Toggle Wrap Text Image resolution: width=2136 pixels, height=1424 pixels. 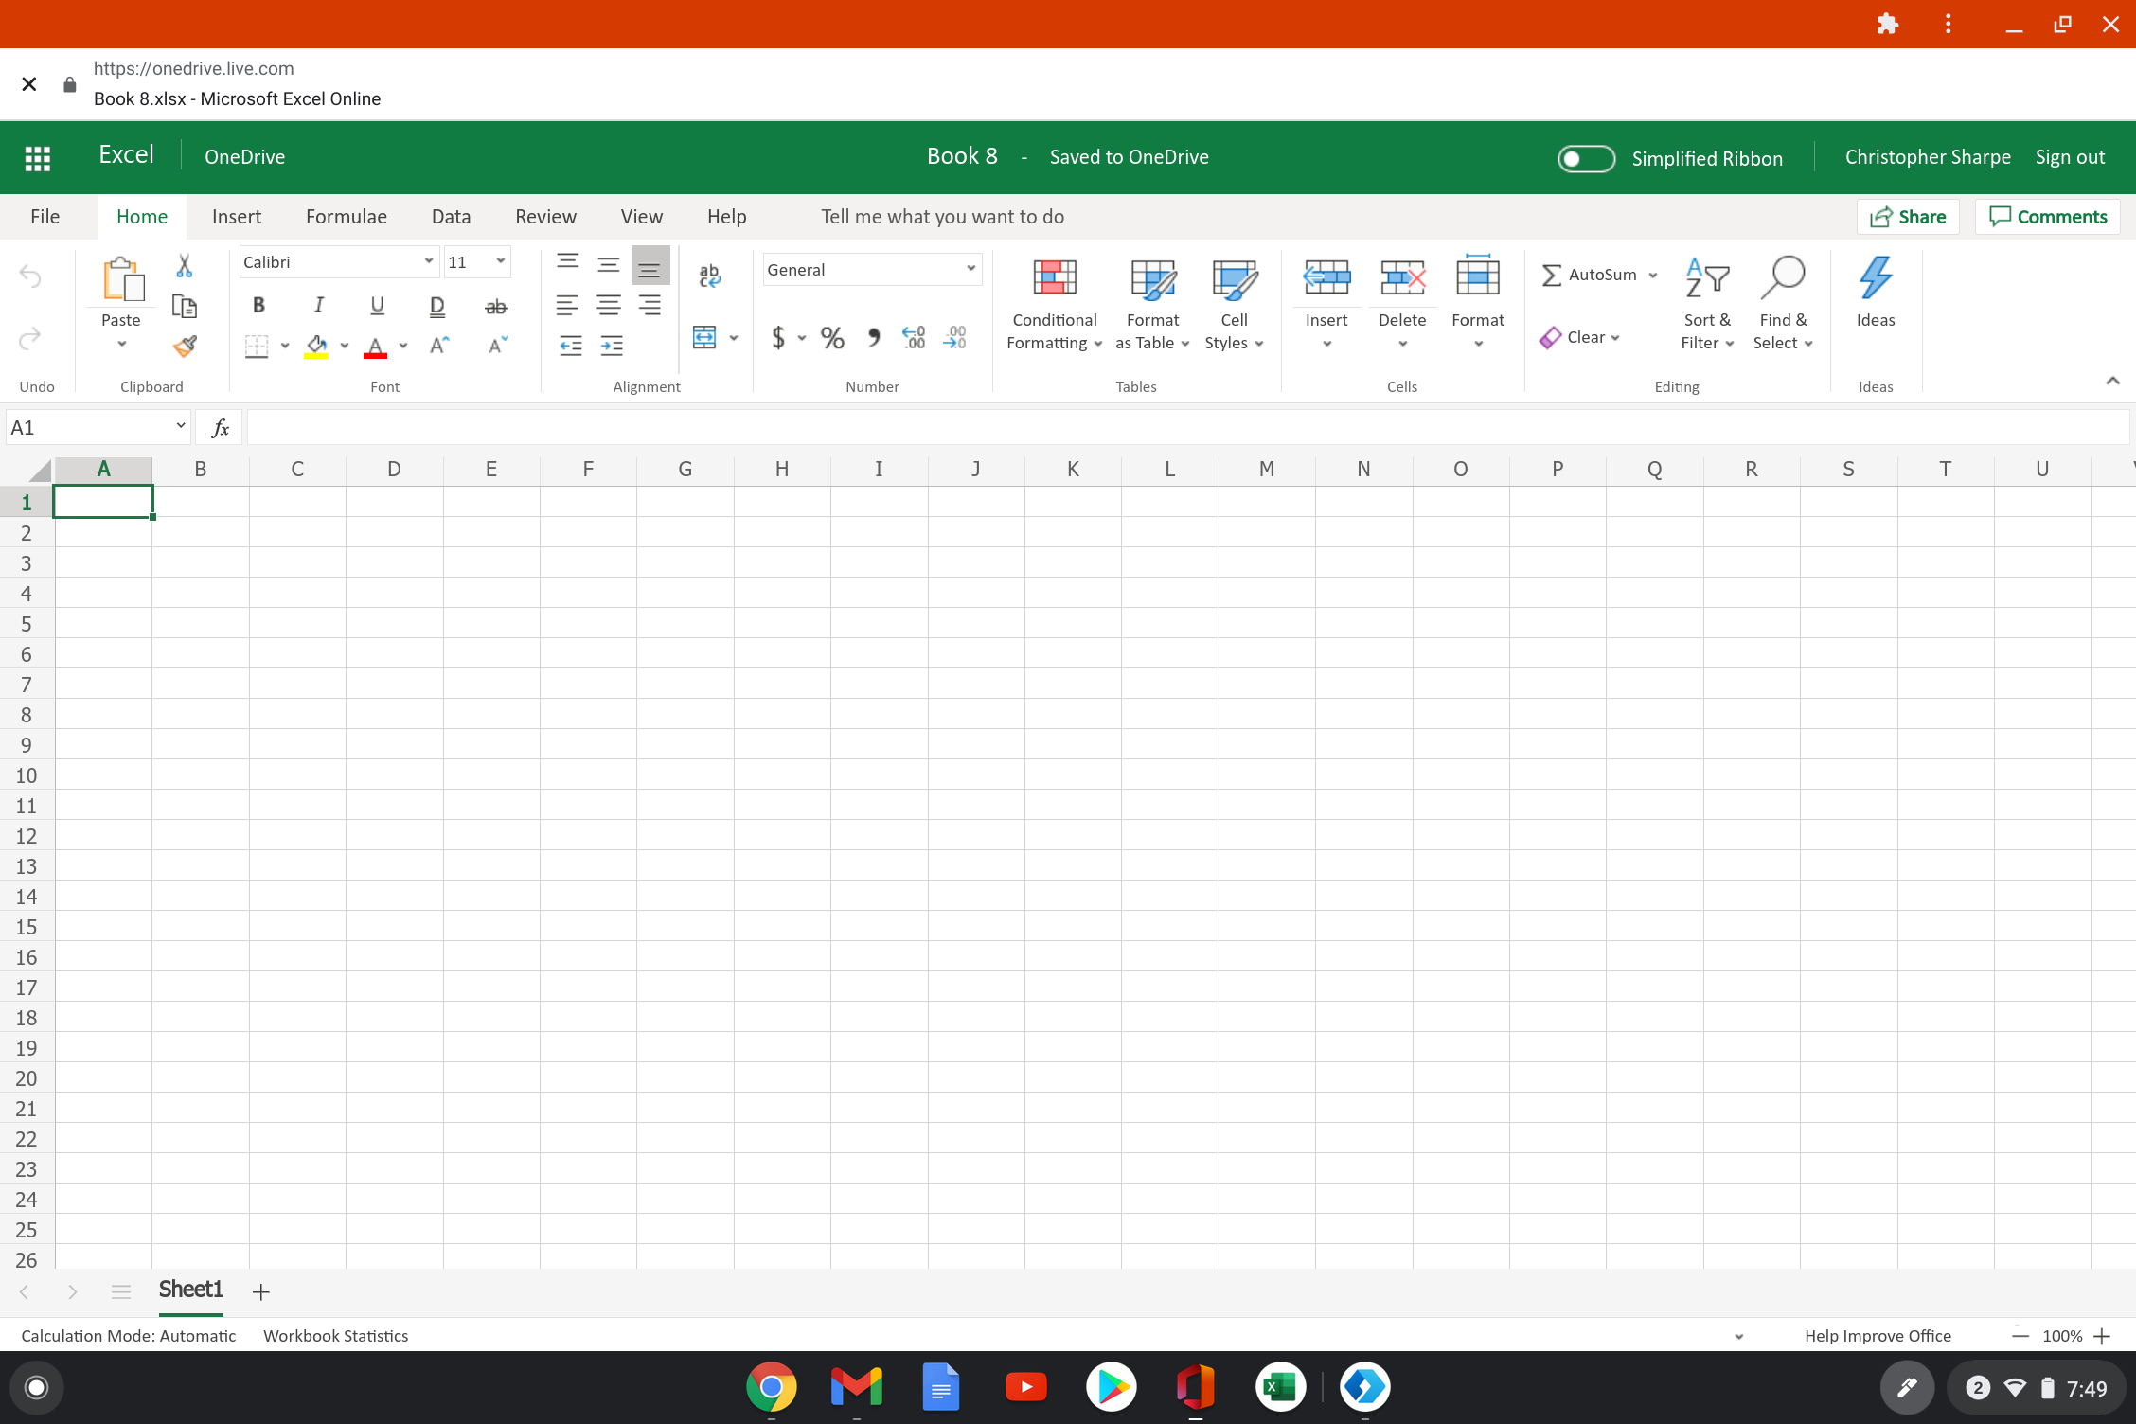(709, 276)
